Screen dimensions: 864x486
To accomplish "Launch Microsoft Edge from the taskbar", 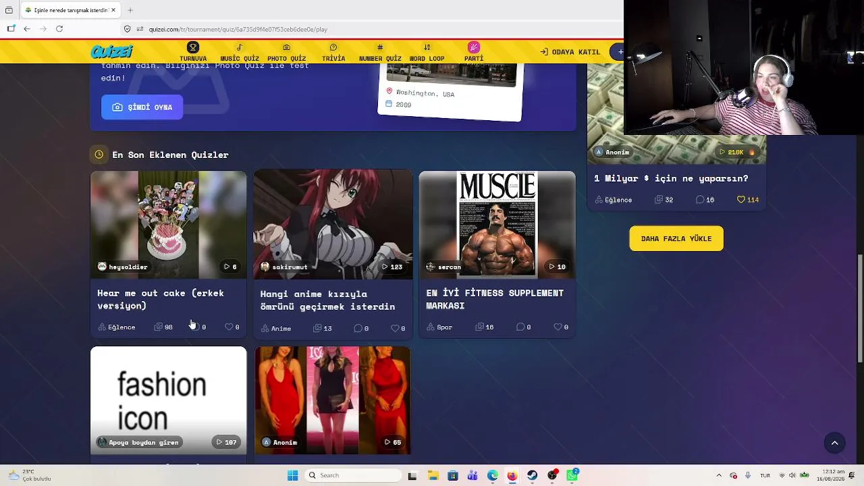I will click(493, 476).
